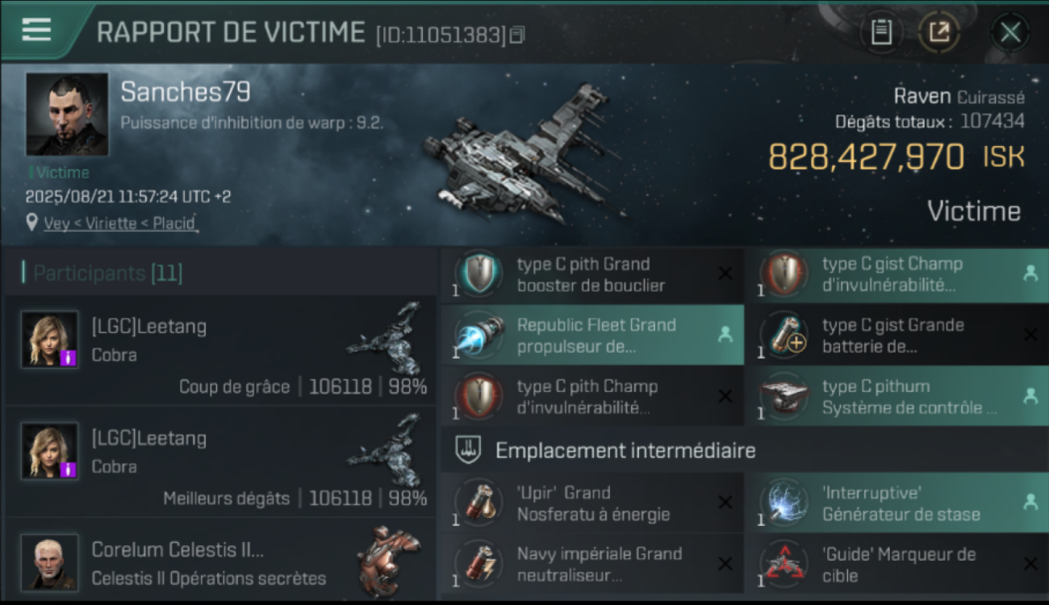Click the Navy impériale Grand neutraliseur item

pos(593,564)
